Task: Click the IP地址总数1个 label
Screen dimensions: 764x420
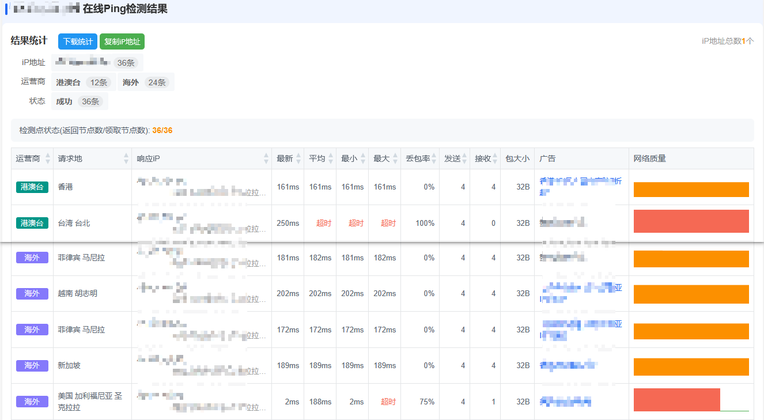Action: [x=728, y=41]
